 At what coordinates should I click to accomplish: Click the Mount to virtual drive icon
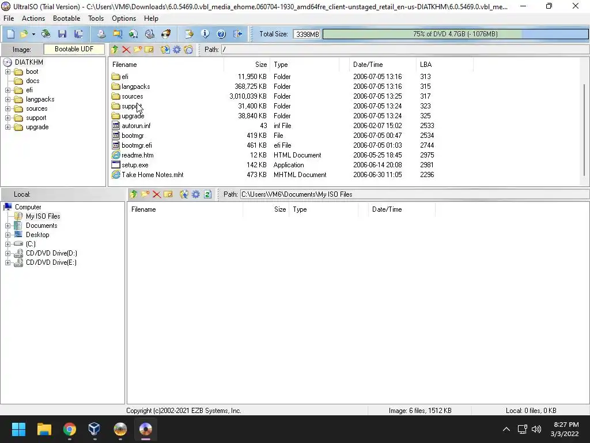click(150, 34)
